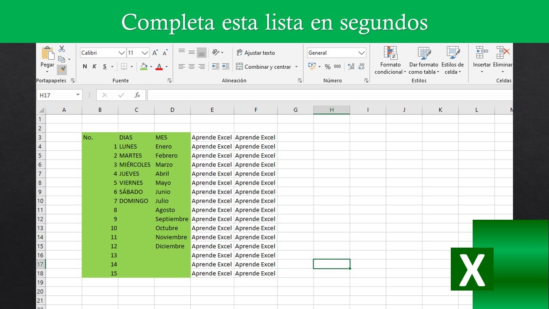Open the Portapapeles dialog launcher
This screenshot has height=309, width=549.
[x=72, y=81]
